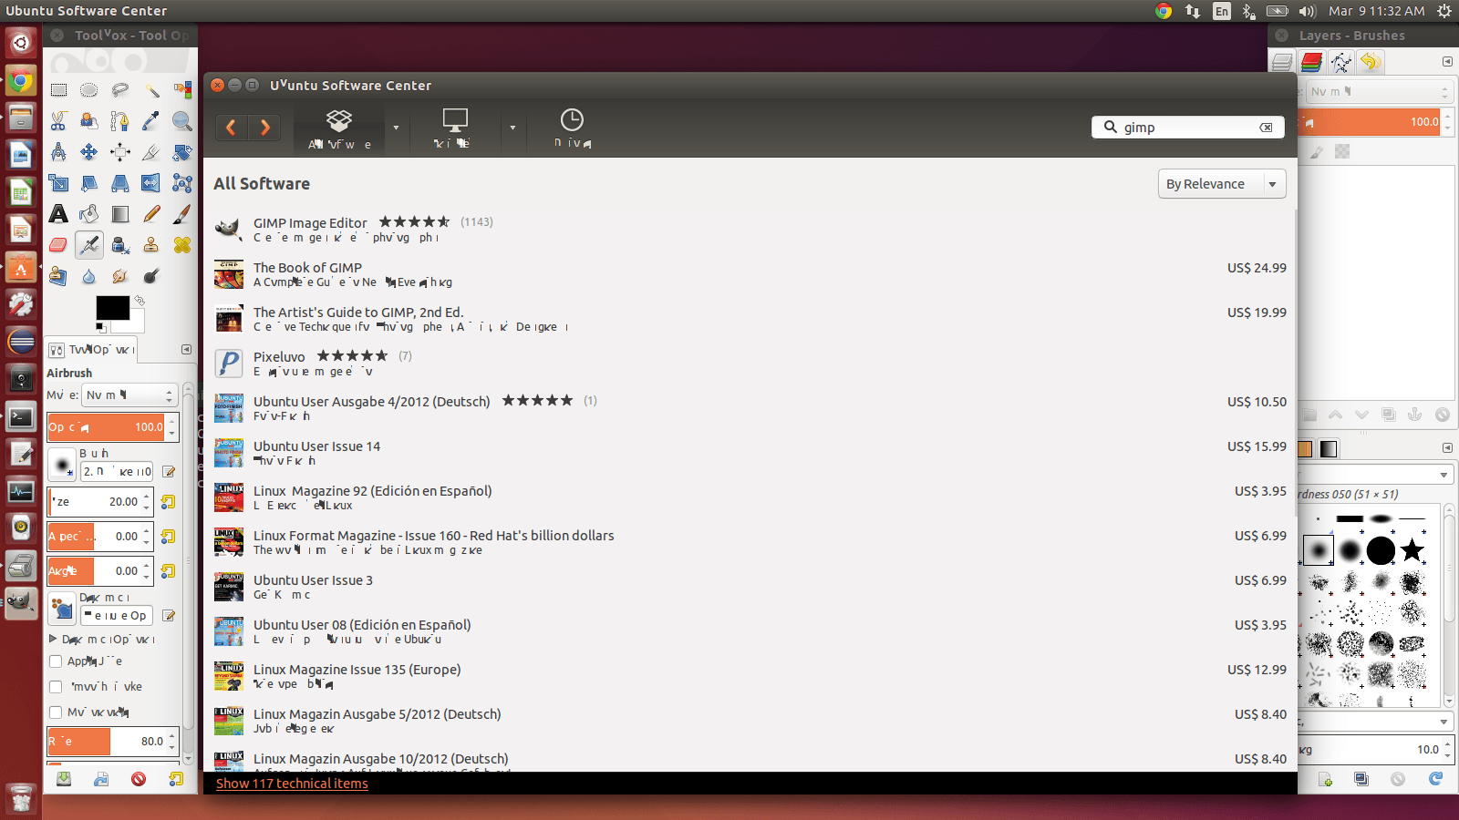The image size is (1459, 820).
Task: Select the Text tool in GIMP toolbox
Action: [58, 214]
